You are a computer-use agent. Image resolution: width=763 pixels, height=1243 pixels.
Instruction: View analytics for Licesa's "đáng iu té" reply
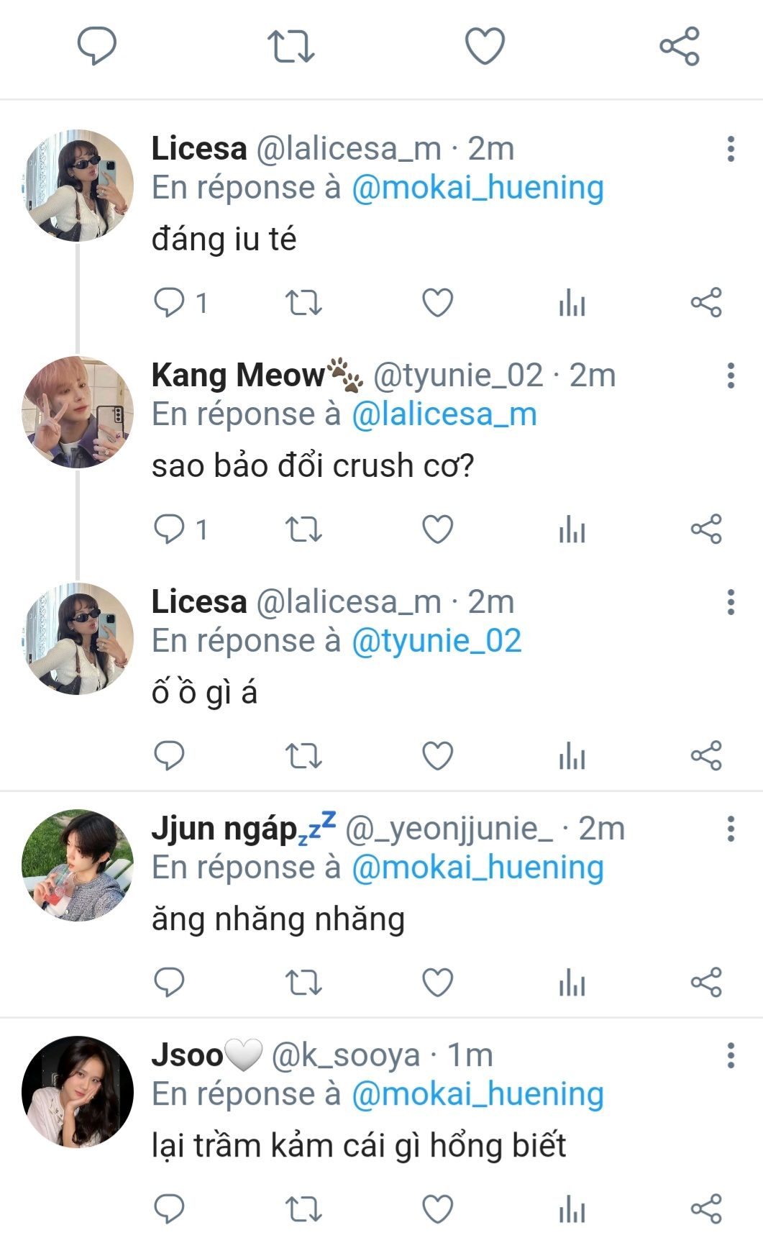click(572, 303)
